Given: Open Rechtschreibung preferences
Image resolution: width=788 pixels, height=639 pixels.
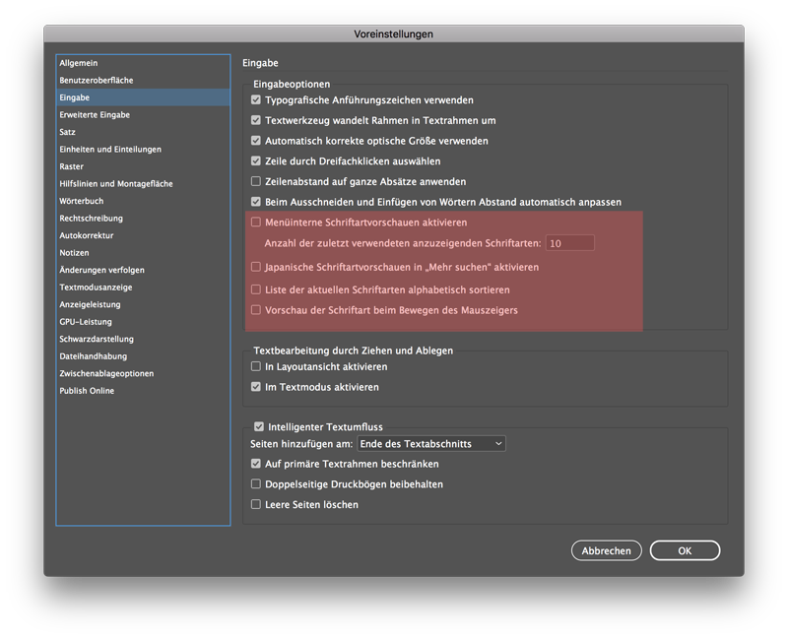Looking at the screenshot, I should pyautogui.click(x=143, y=218).
